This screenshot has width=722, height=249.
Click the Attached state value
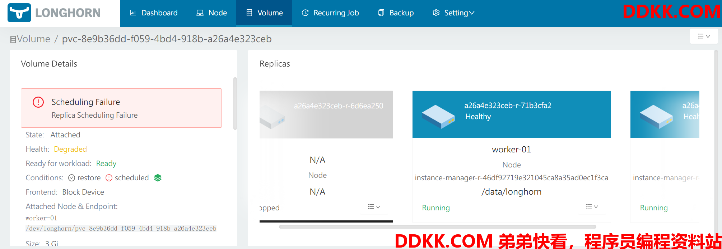[65, 135]
